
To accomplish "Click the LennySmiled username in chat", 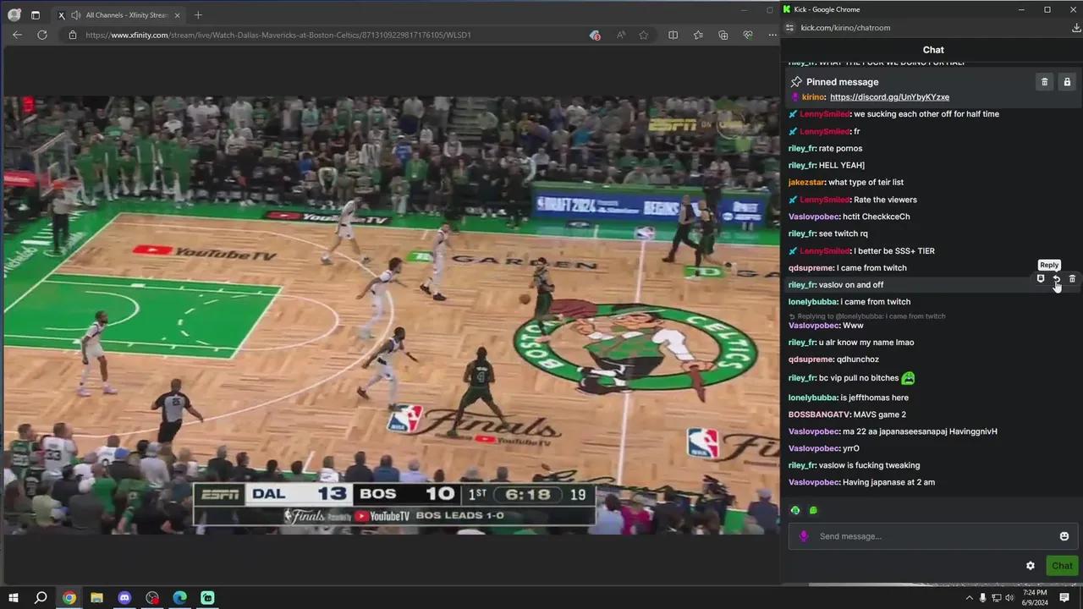I will 824,114.
